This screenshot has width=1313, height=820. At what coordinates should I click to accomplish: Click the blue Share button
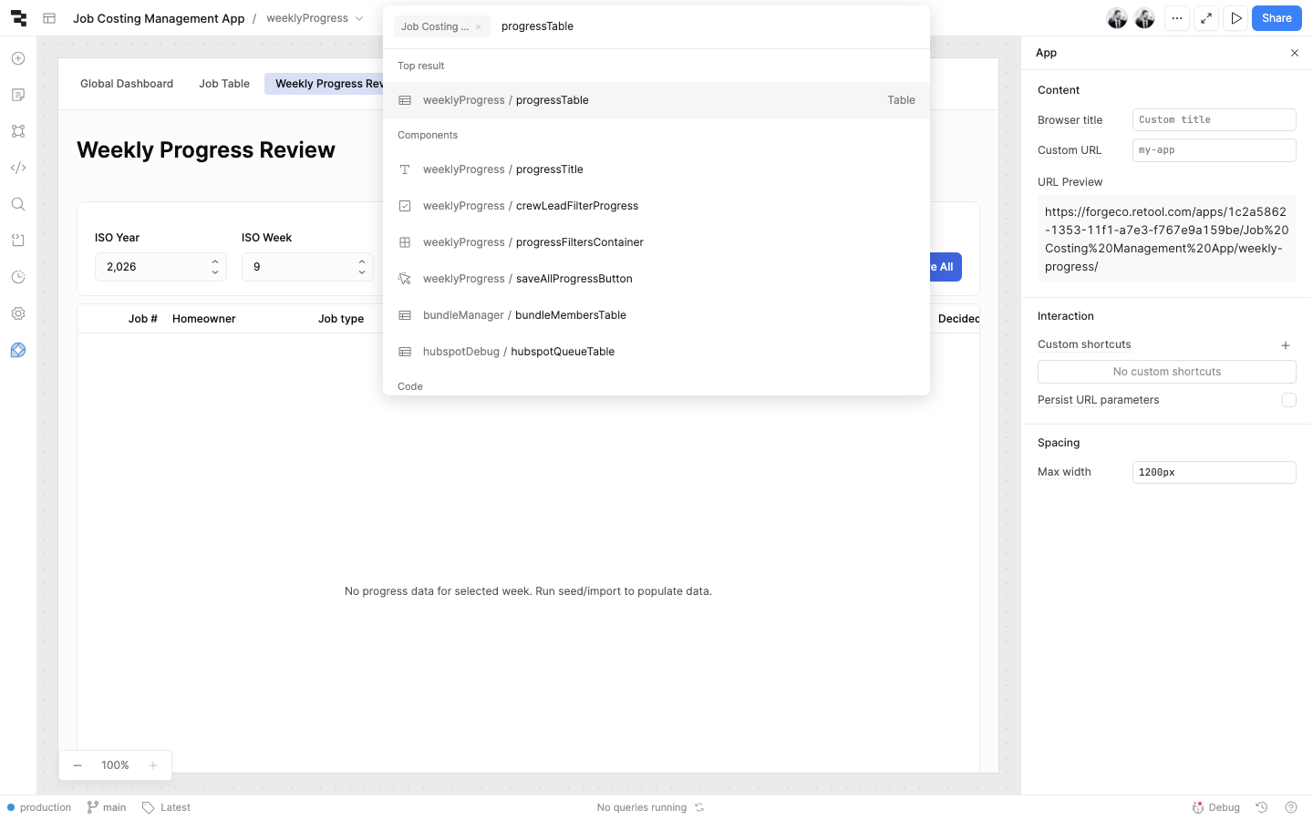click(x=1276, y=18)
